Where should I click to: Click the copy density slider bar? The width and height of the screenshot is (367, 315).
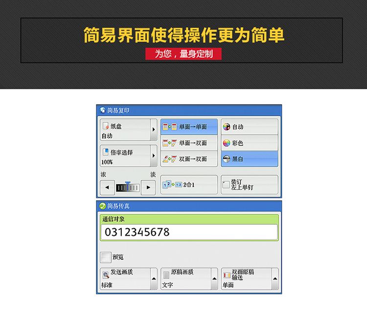pos(128,188)
